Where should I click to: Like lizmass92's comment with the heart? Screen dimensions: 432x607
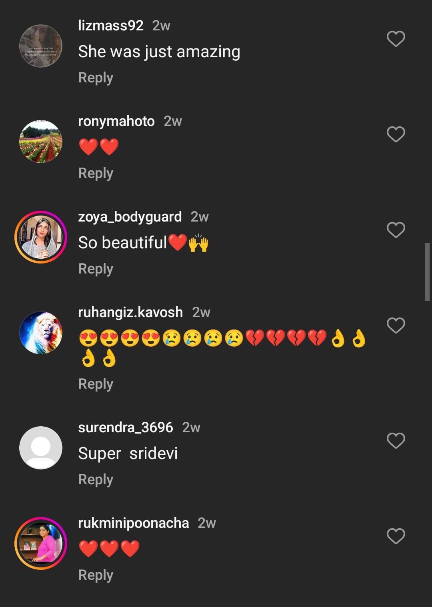(x=396, y=39)
